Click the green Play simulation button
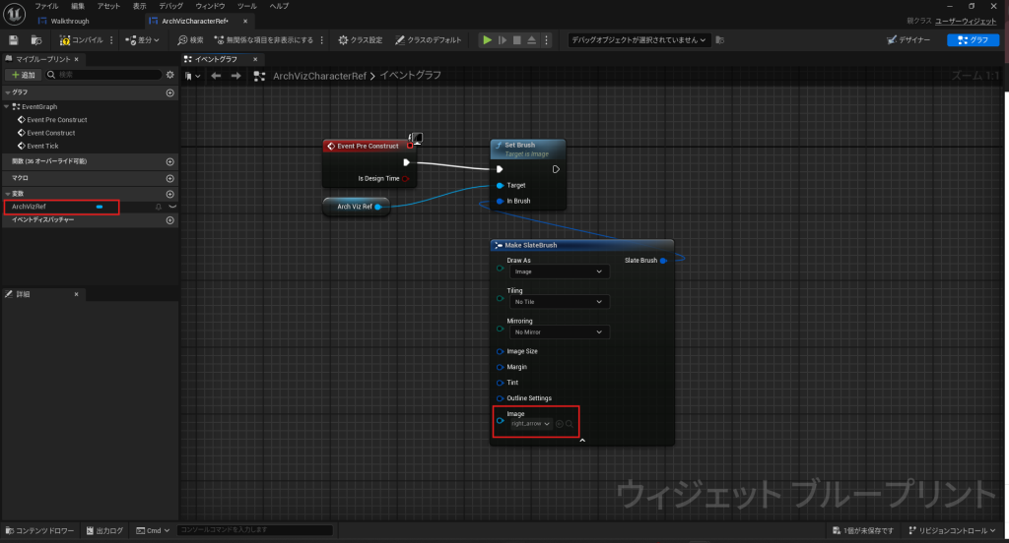The height and width of the screenshot is (543, 1009). pyautogui.click(x=486, y=40)
